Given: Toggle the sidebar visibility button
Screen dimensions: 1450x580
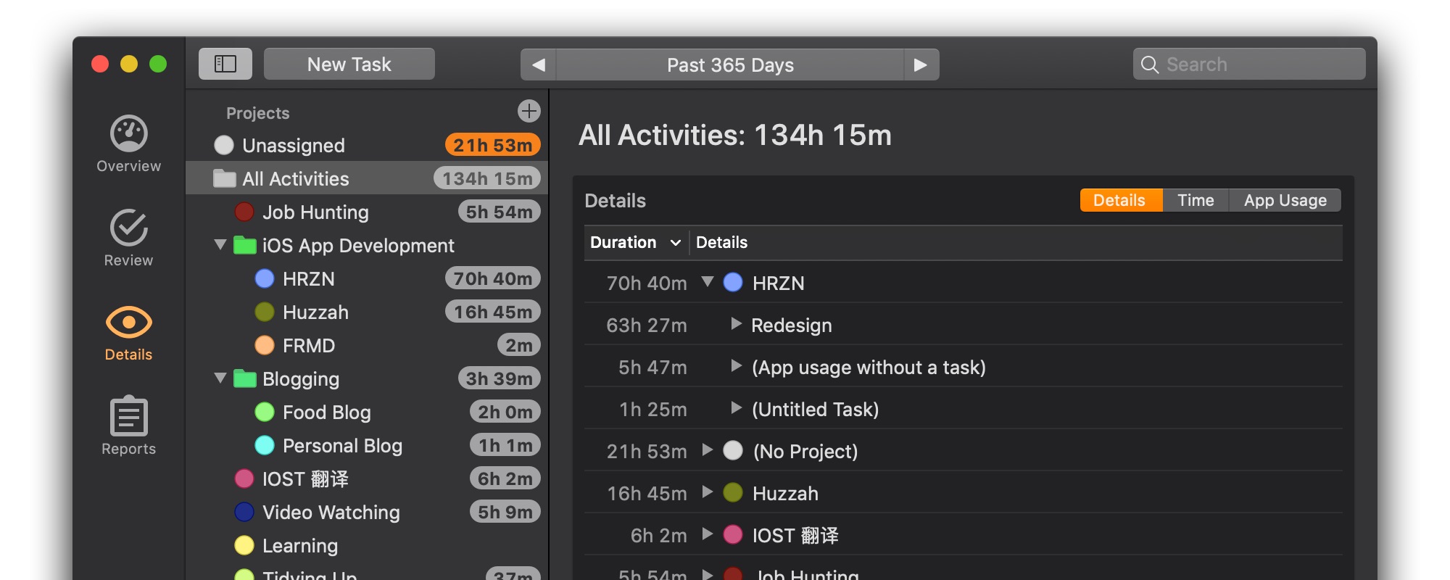Looking at the screenshot, I should 225,65.
